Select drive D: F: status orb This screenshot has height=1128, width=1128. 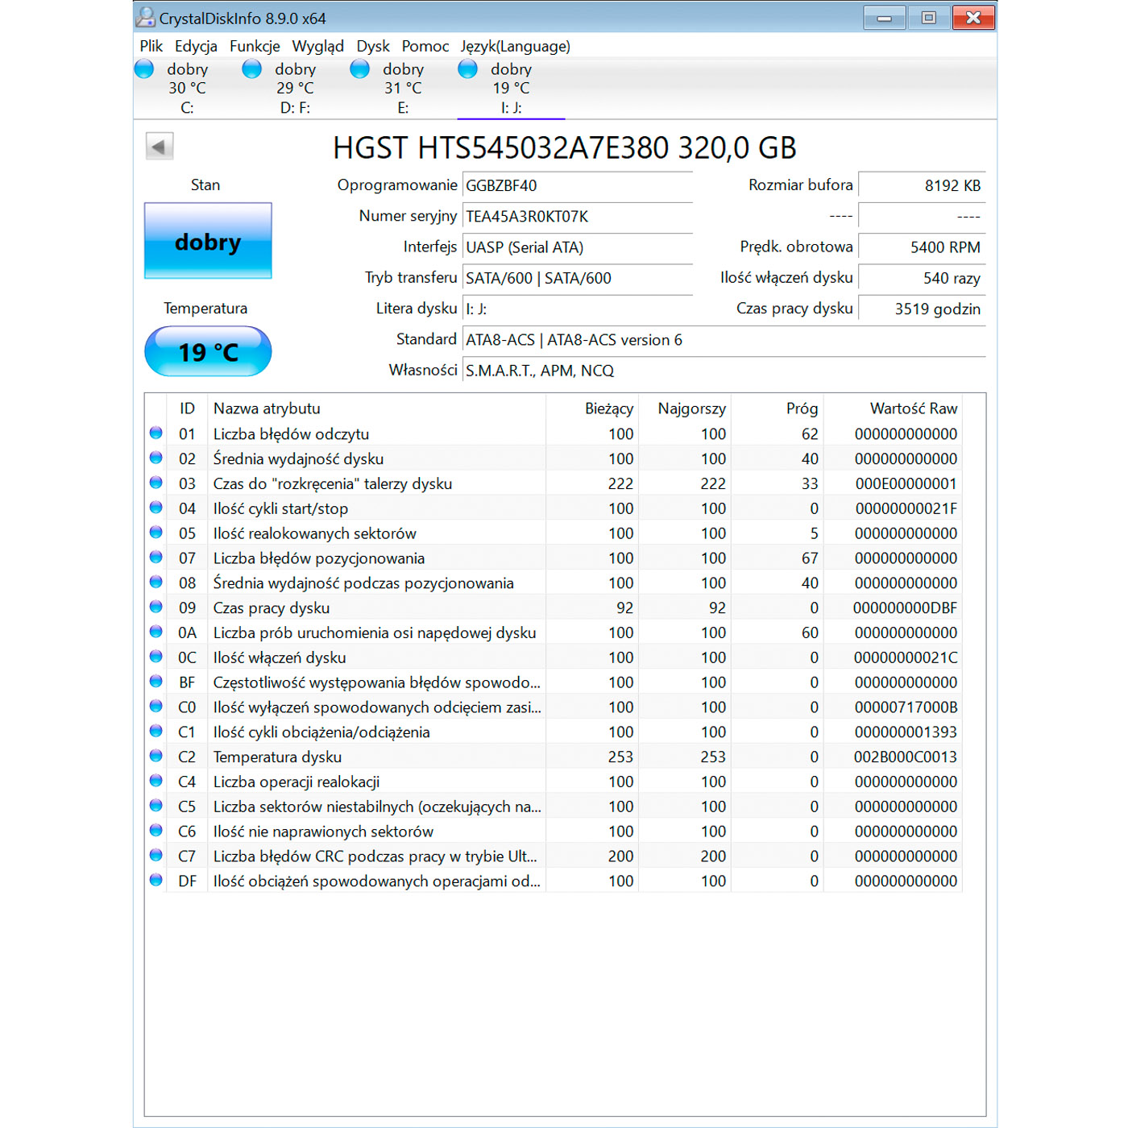pos(252,69)
